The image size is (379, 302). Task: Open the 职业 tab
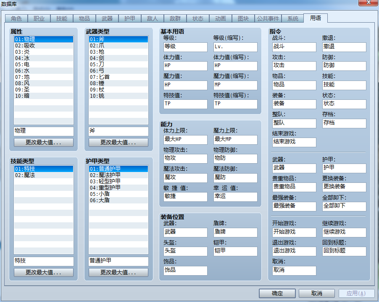pyautogui.click(x=39, y=18)
